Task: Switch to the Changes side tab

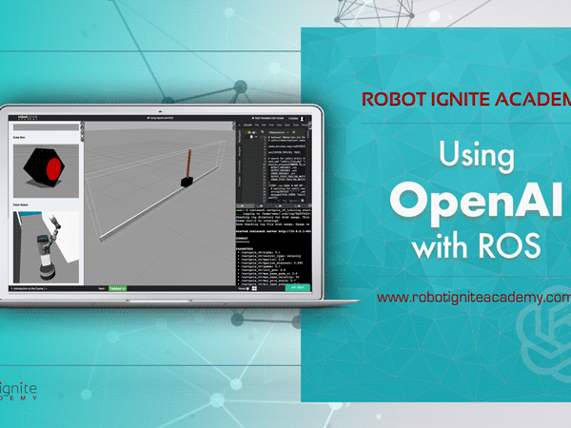Action: pos(240,182)
